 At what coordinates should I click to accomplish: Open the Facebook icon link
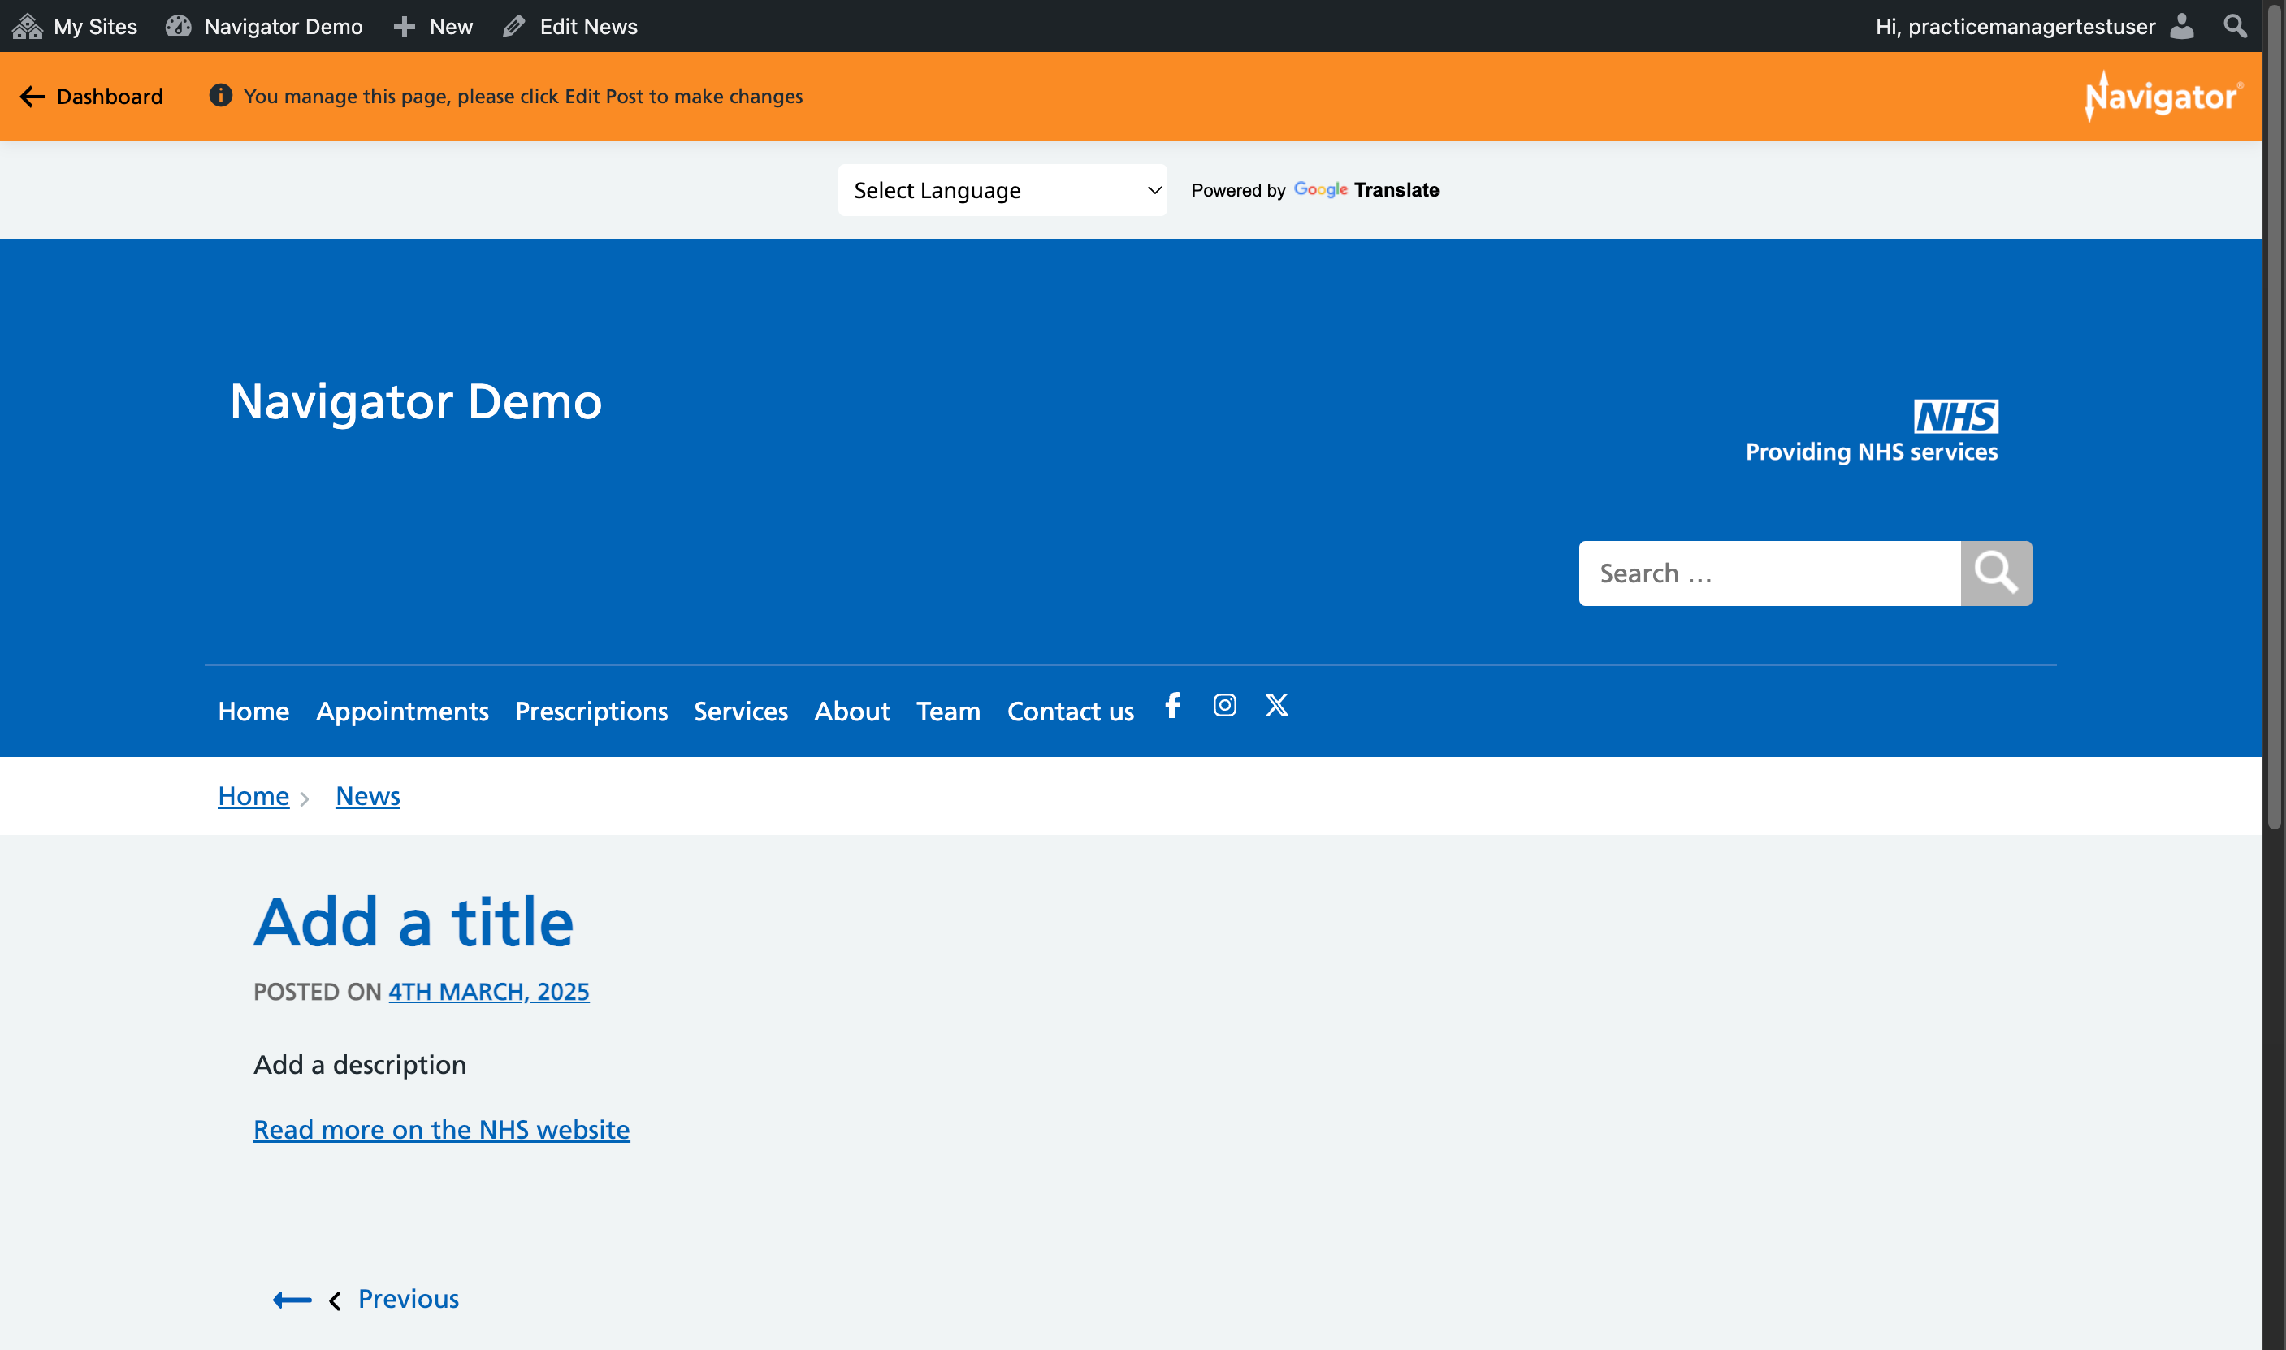pos(1172,705)
